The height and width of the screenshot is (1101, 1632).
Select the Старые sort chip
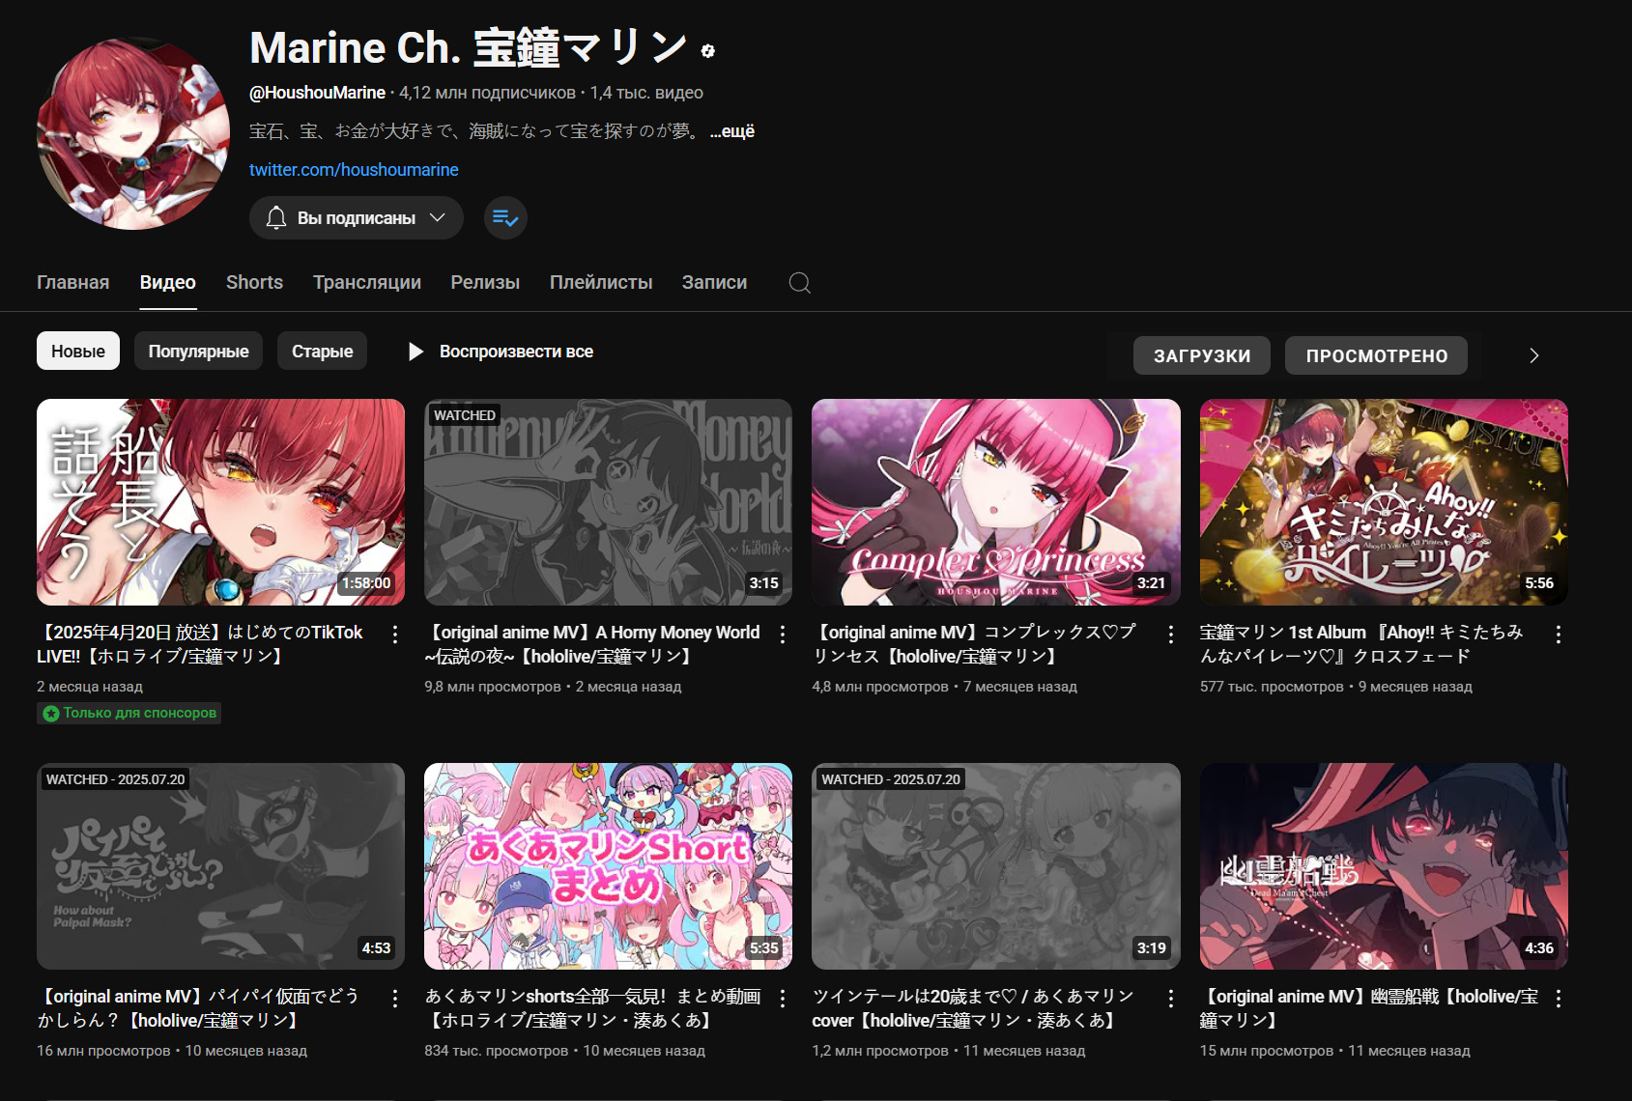[322, 352]
